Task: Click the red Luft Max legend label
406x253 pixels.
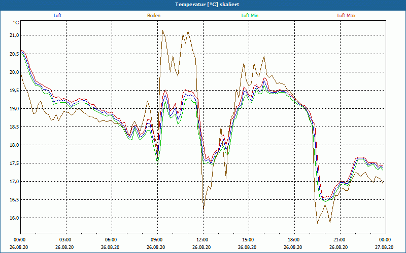Action: coord(346,16)
